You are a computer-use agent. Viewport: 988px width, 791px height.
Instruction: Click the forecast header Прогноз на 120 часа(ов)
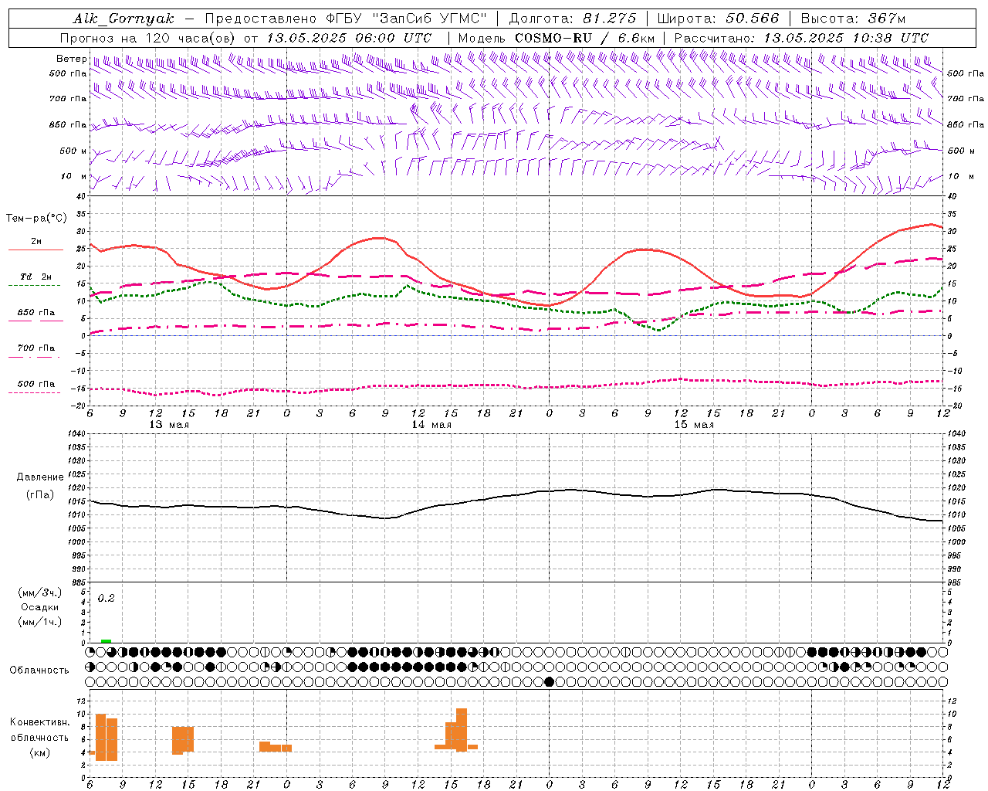(x=148, y=38)
